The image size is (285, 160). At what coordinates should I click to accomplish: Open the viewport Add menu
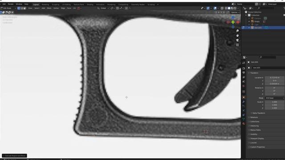43,8
